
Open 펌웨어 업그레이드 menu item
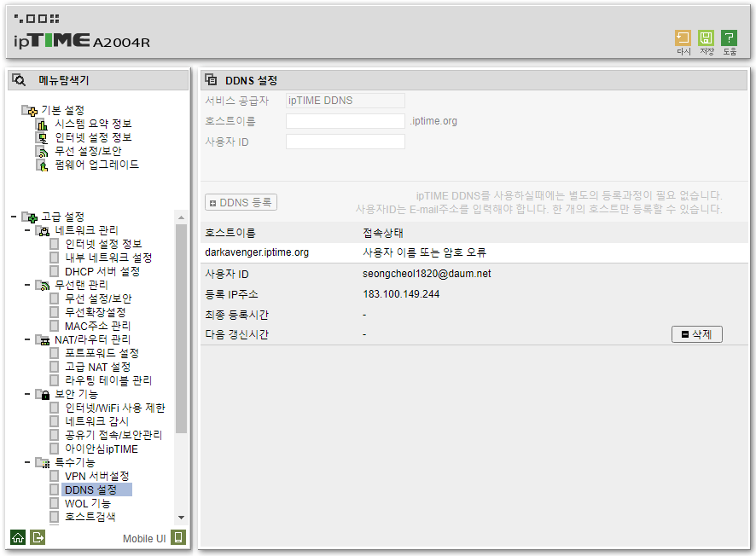point(97,165)
